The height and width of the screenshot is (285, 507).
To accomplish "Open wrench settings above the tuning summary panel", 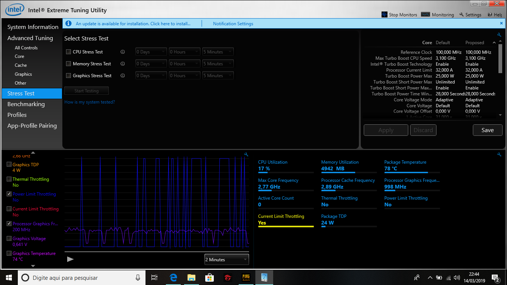I will pos(499,35).
